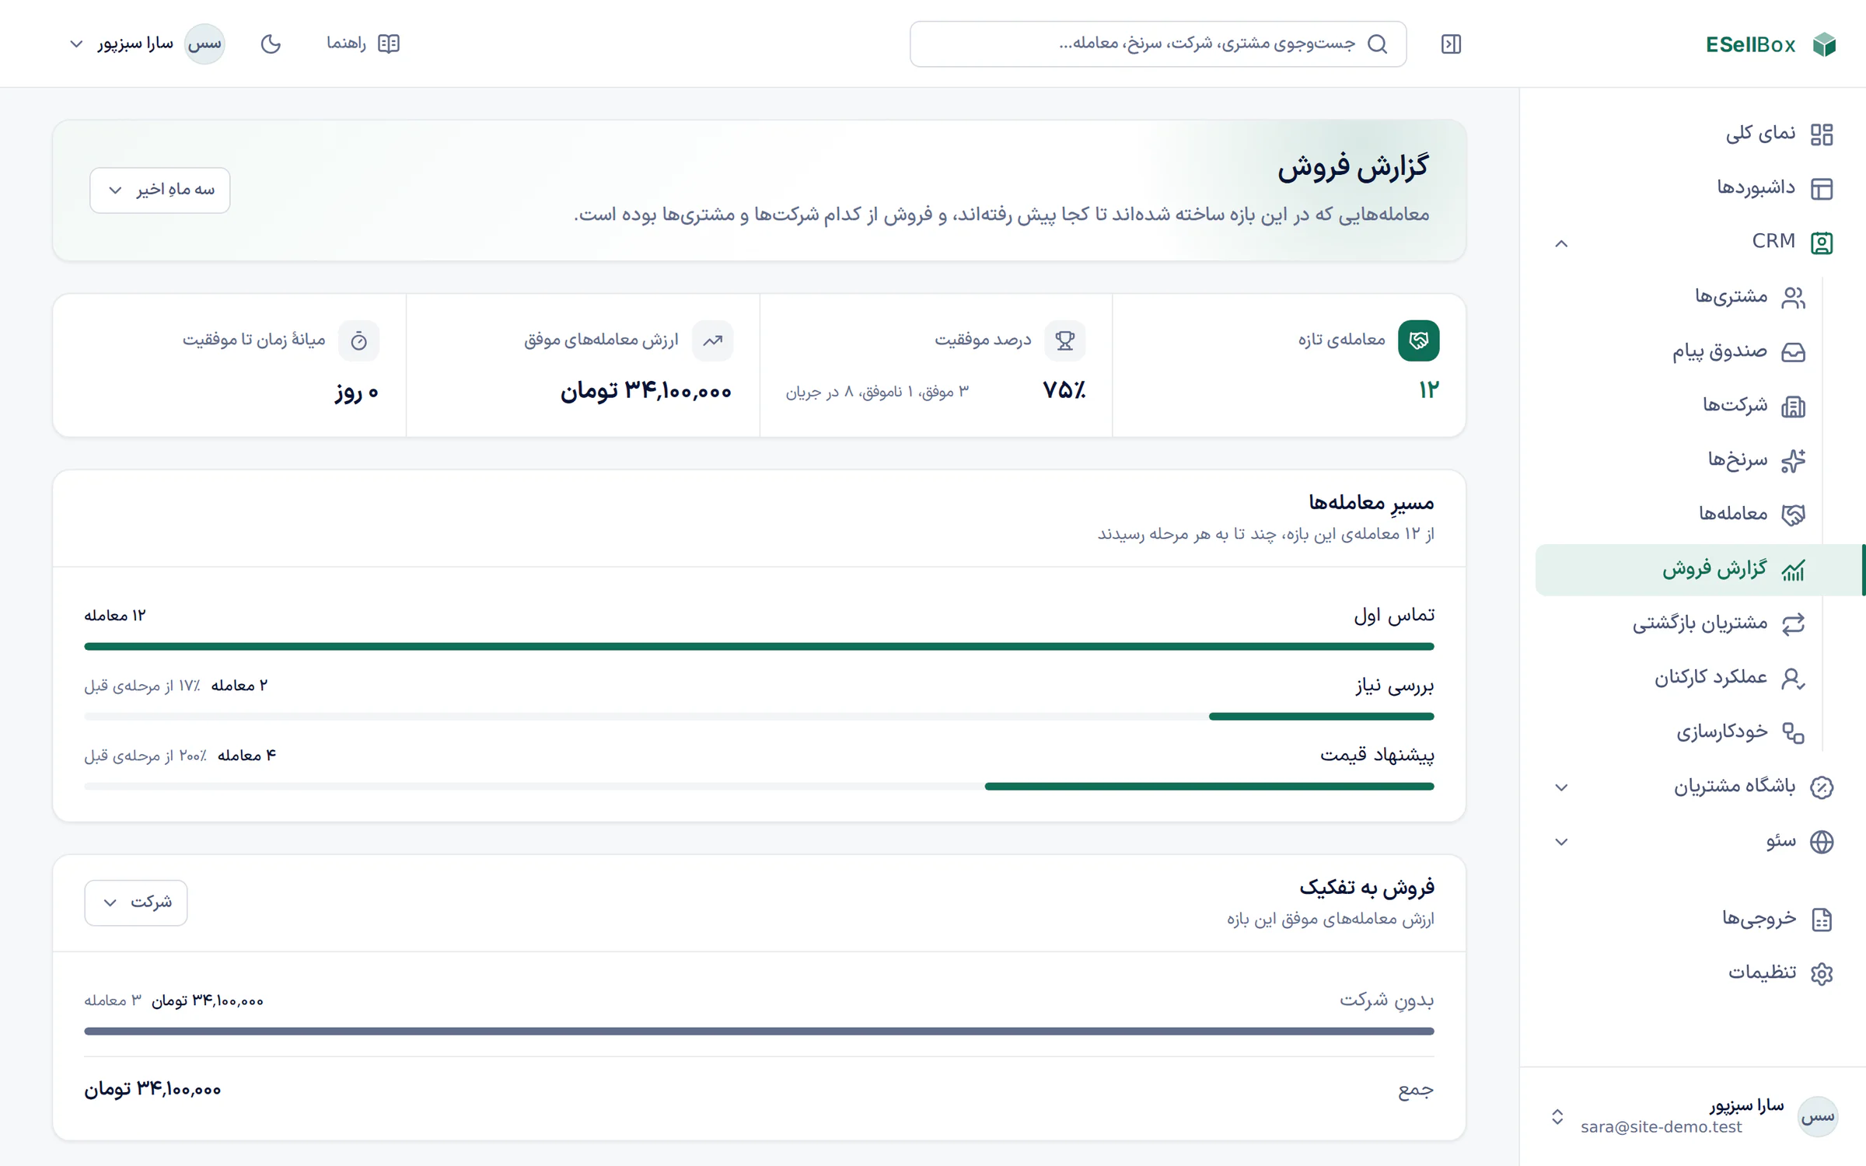
Task: Open user menu chevron beside سارا سبزپور top
Action: click(x=76, y=44)
